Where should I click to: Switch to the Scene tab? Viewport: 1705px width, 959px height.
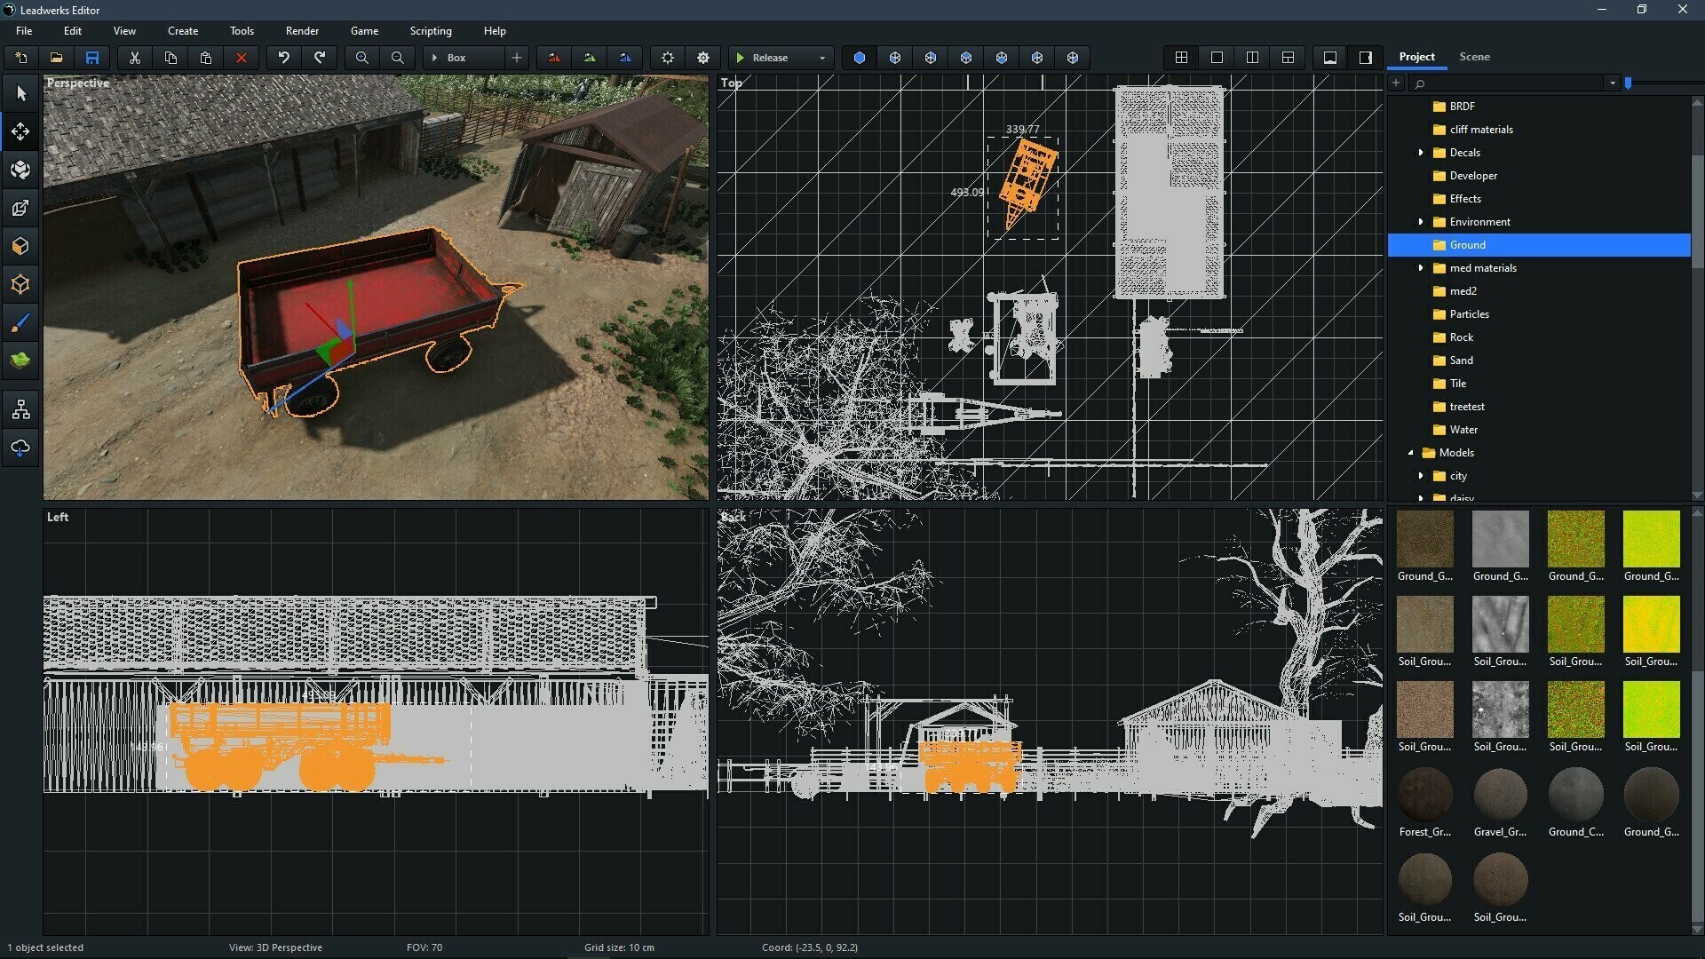(x=1474, y=56)
